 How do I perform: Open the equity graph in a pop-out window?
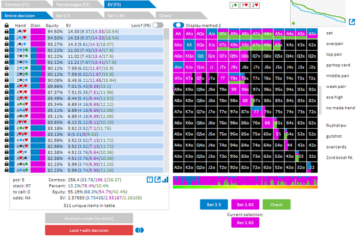click(x=352, y=21)
